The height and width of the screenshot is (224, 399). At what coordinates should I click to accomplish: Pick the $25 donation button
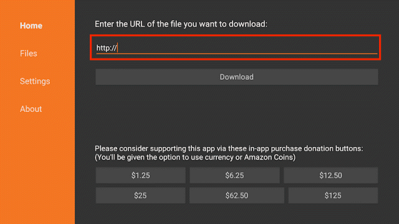pos(140,195)
